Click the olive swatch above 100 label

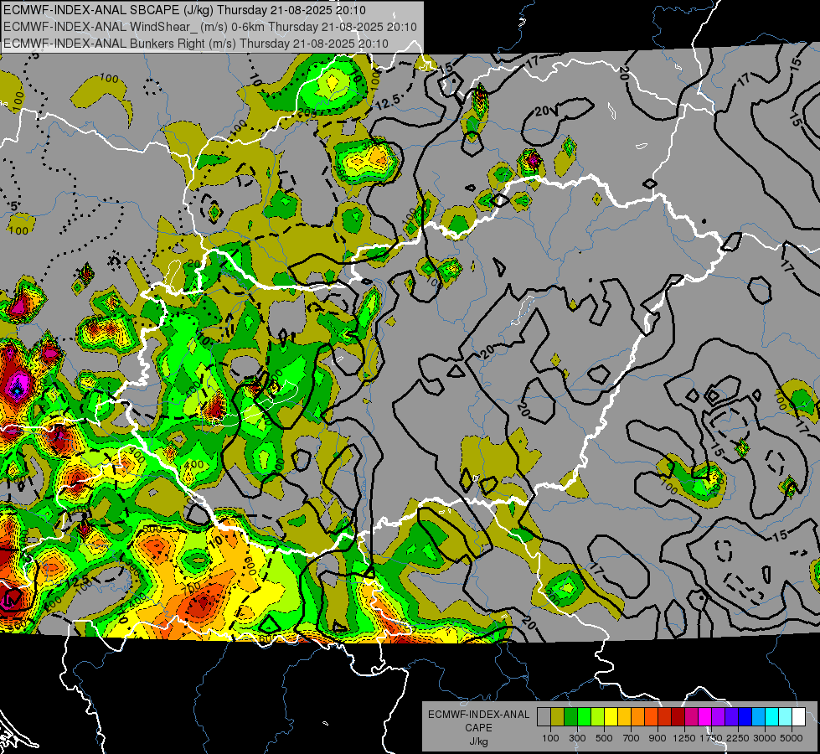(x=558, y=716)
